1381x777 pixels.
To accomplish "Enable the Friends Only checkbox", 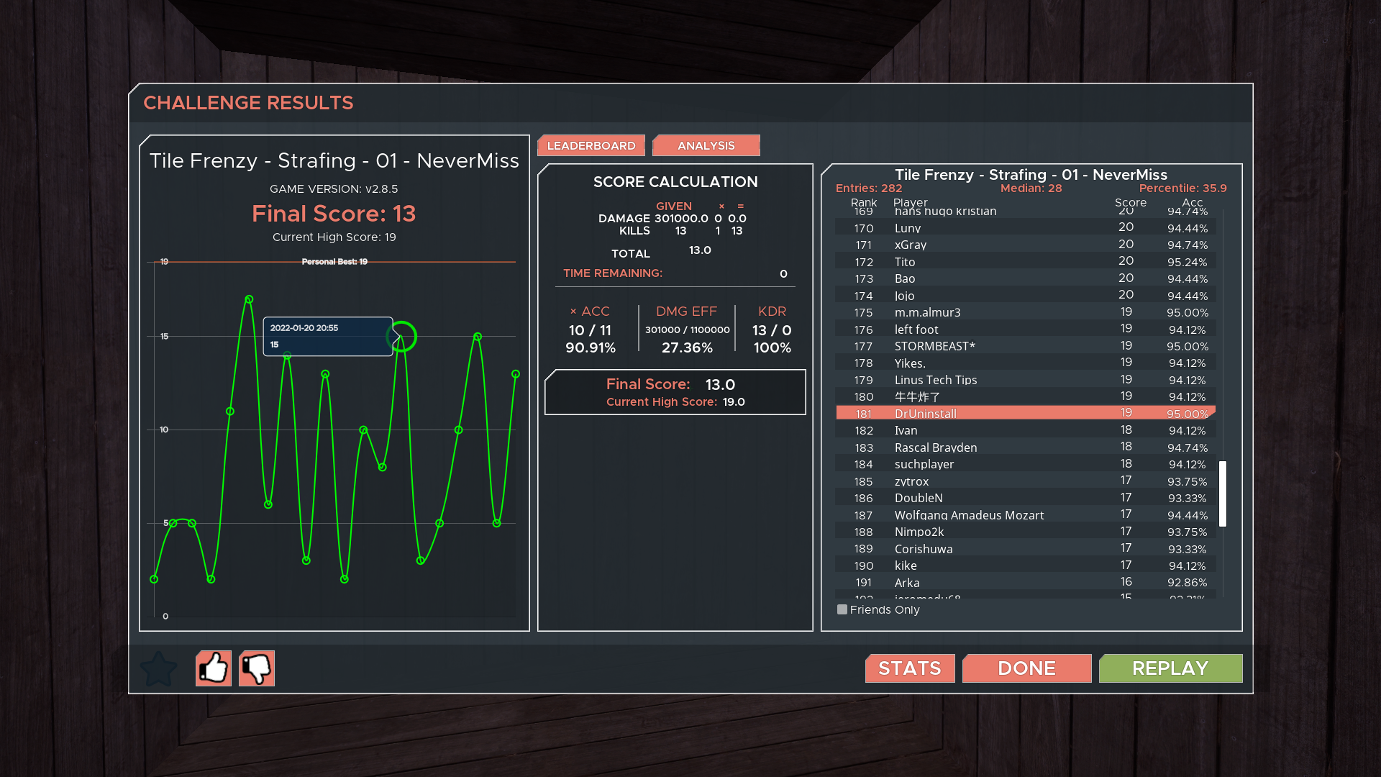I will pos(842,609).
